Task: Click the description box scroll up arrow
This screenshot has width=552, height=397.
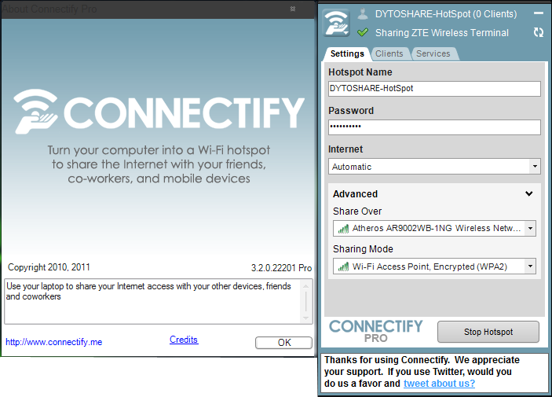Action: pos(305,286)
